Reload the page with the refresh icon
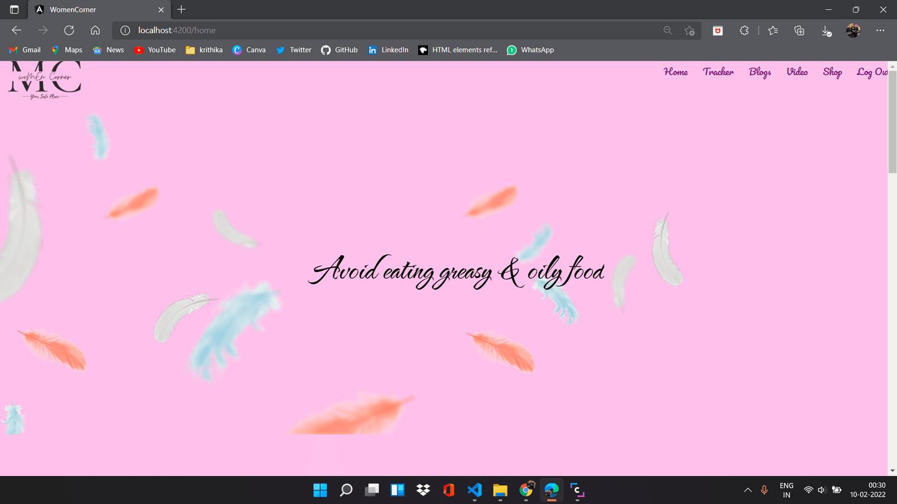This screenshot has width=897, height=504. point(69,30)
